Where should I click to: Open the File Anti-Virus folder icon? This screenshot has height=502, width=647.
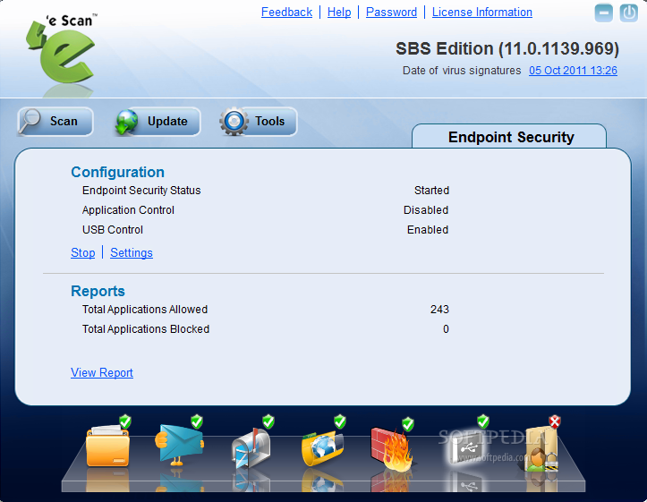pyautogui.click(x=107, y=447)
